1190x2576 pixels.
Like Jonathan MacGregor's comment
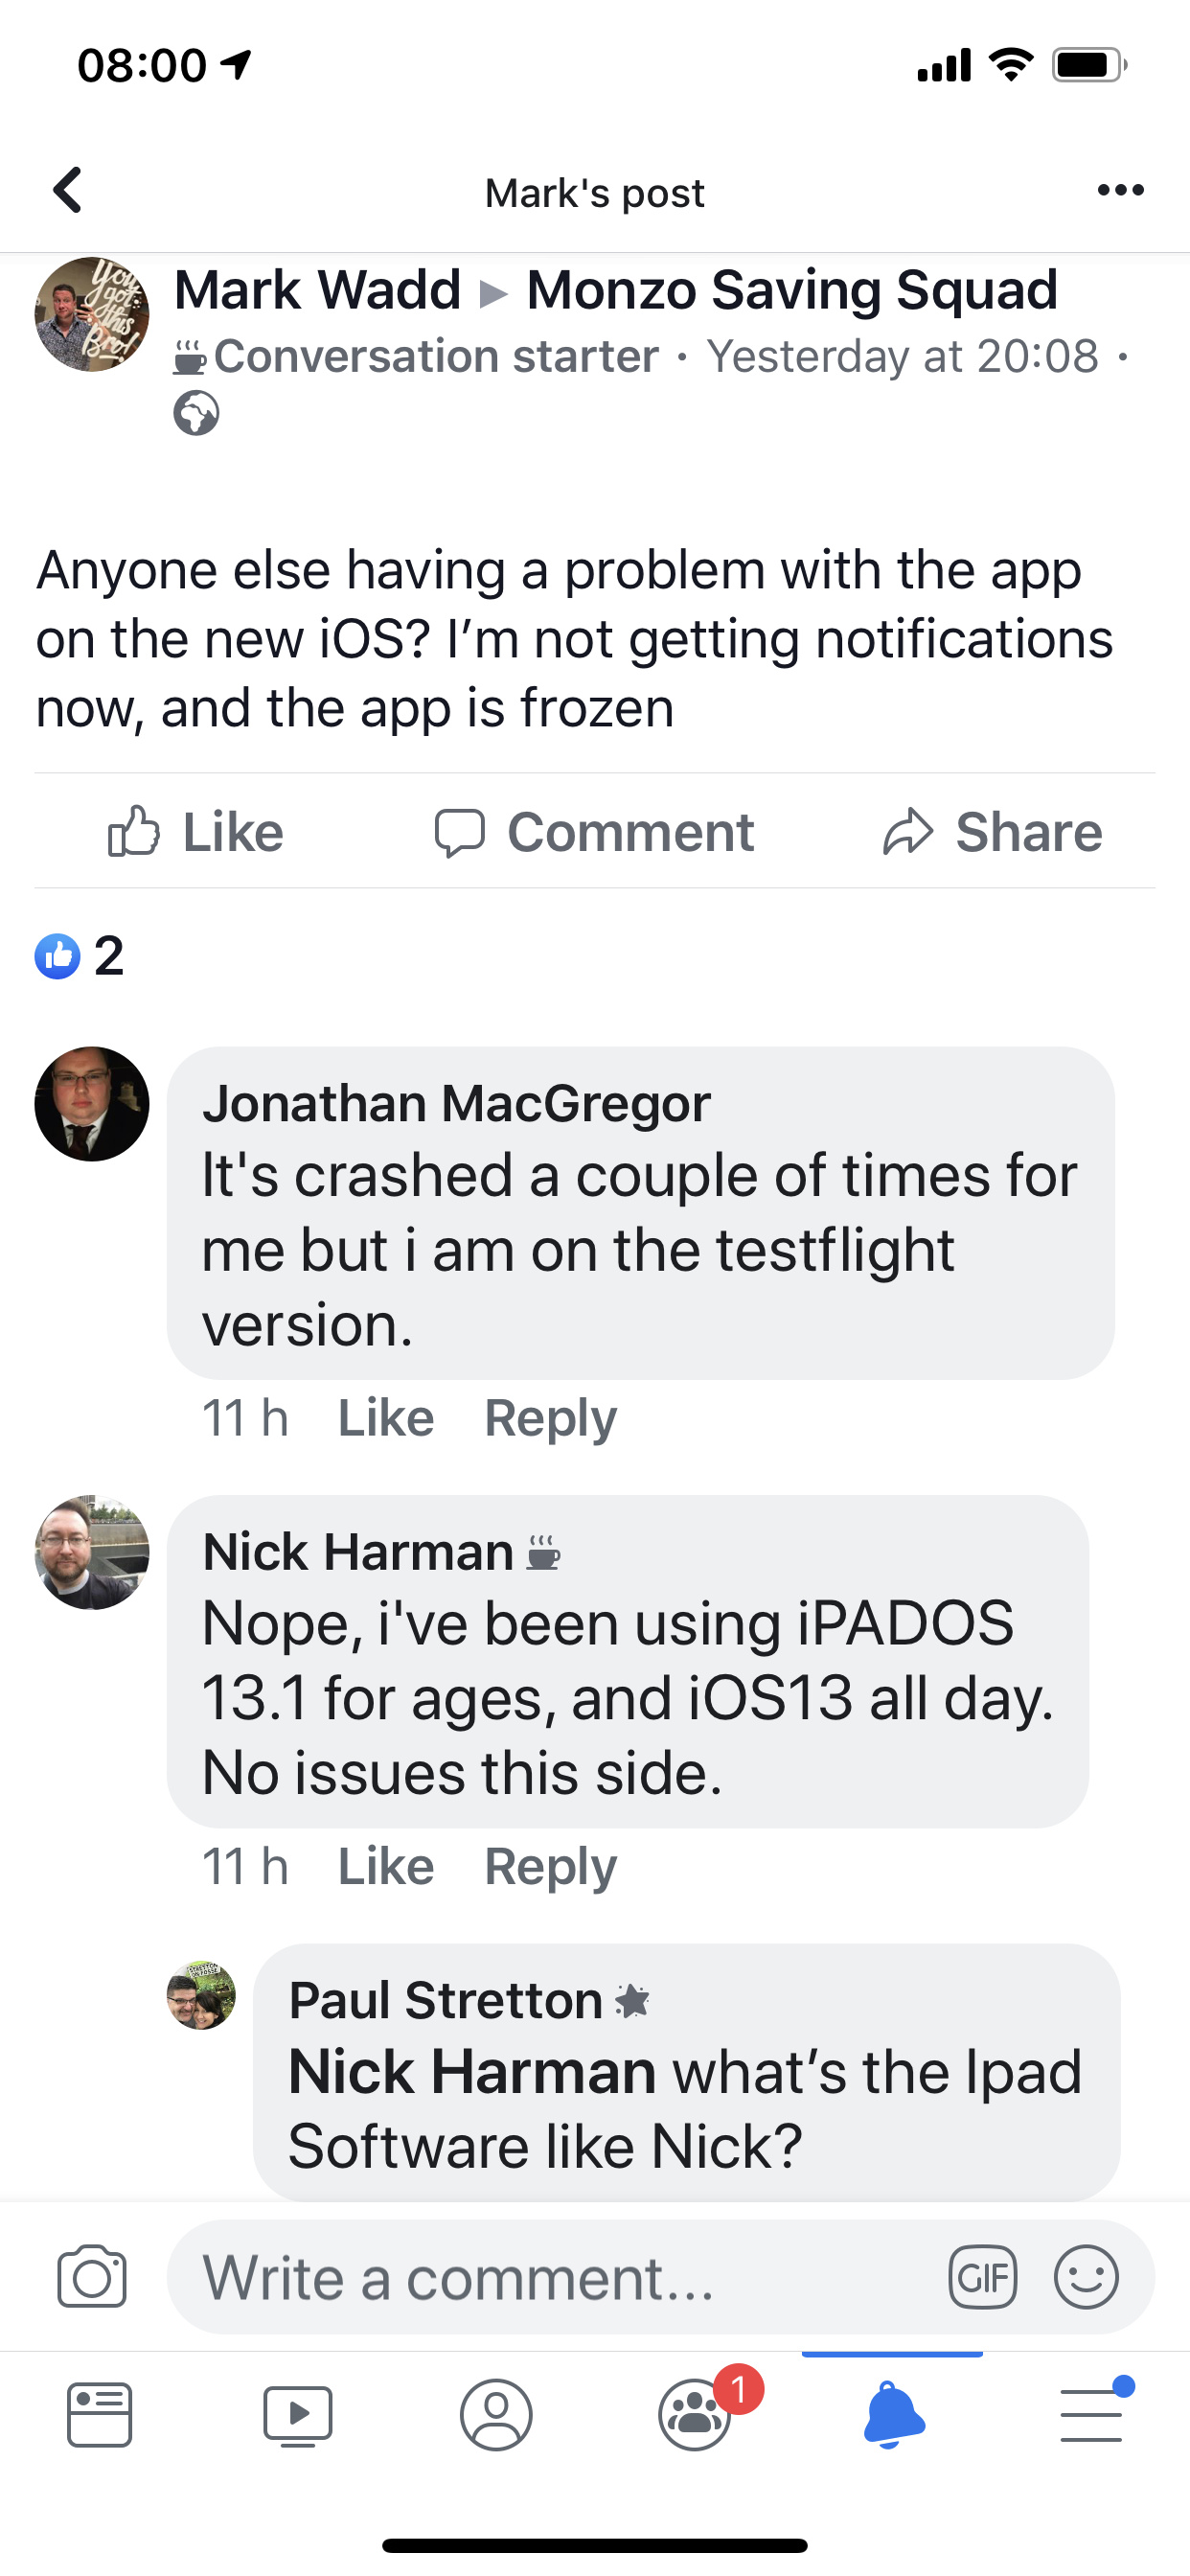click(386, 1417)
